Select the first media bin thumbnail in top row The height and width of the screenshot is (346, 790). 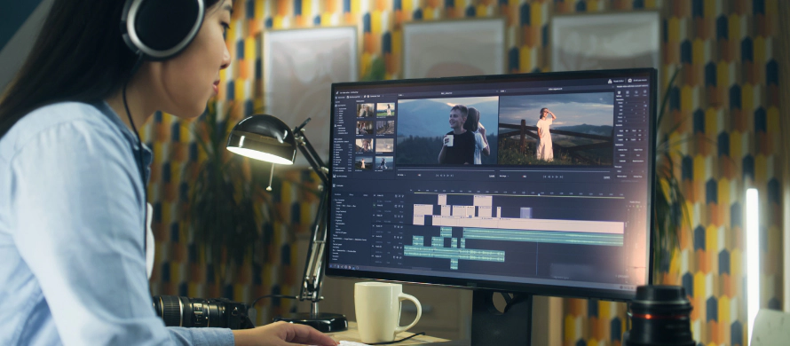click(366, 109)
